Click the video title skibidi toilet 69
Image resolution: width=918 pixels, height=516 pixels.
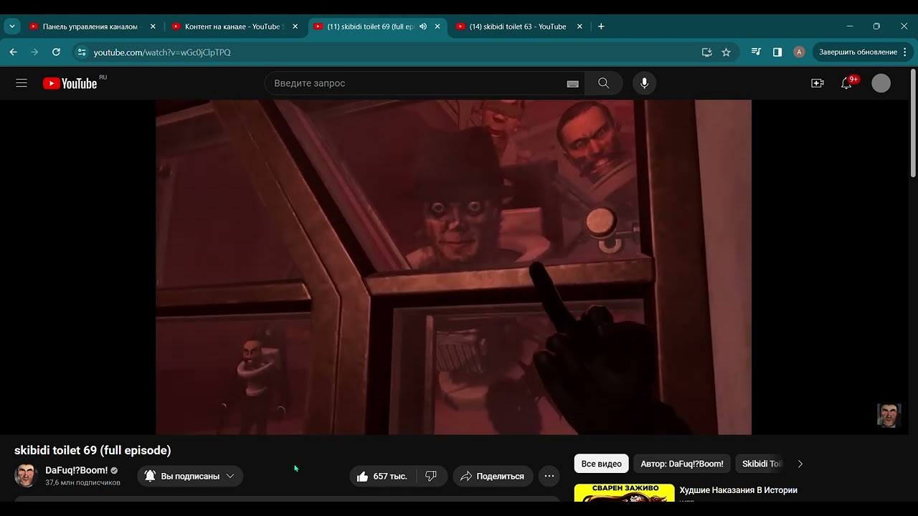(93, 450)
